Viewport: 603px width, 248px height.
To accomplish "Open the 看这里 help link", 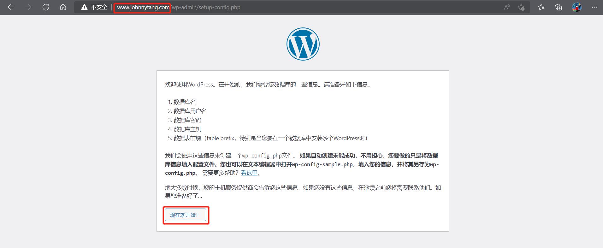I will pyautogui.click(x=249, y=173).
